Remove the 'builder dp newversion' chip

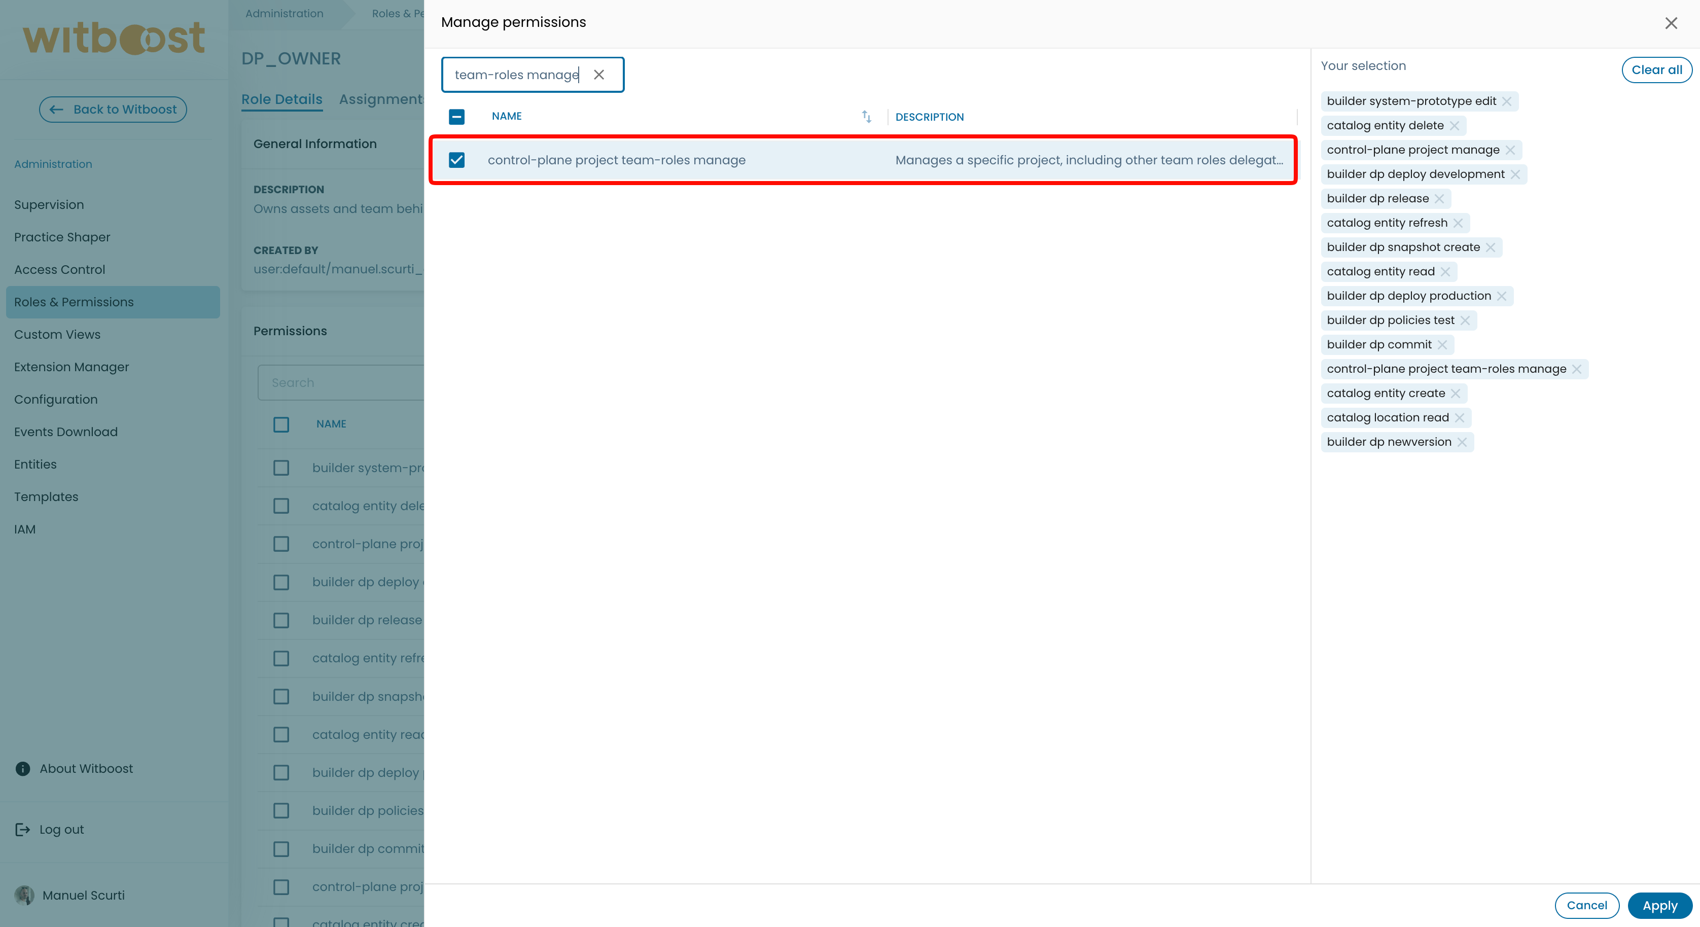1462,442
